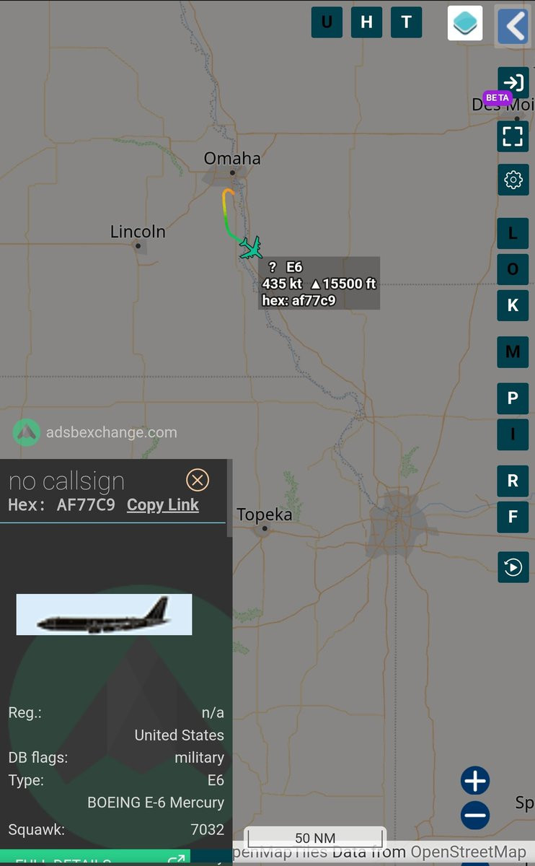Click the adsbexchange.com logo
Image resolution: width=535 pixels, height=866 pixels.
point(94,432)
